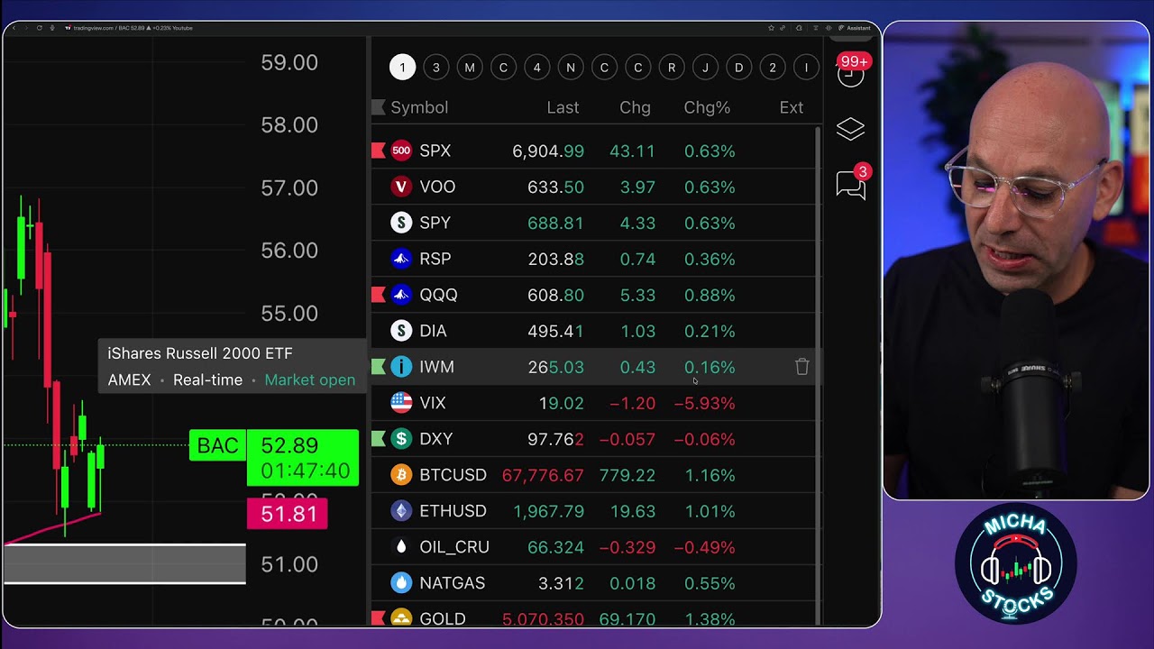The width and height of the screenshot is (1154, 649).
Task: Click the flag icon in the column header
Action: pyautogui.click(x=379, y=107)
